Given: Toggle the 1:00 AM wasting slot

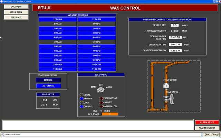Looking at the screenshot, I should 58,24.
